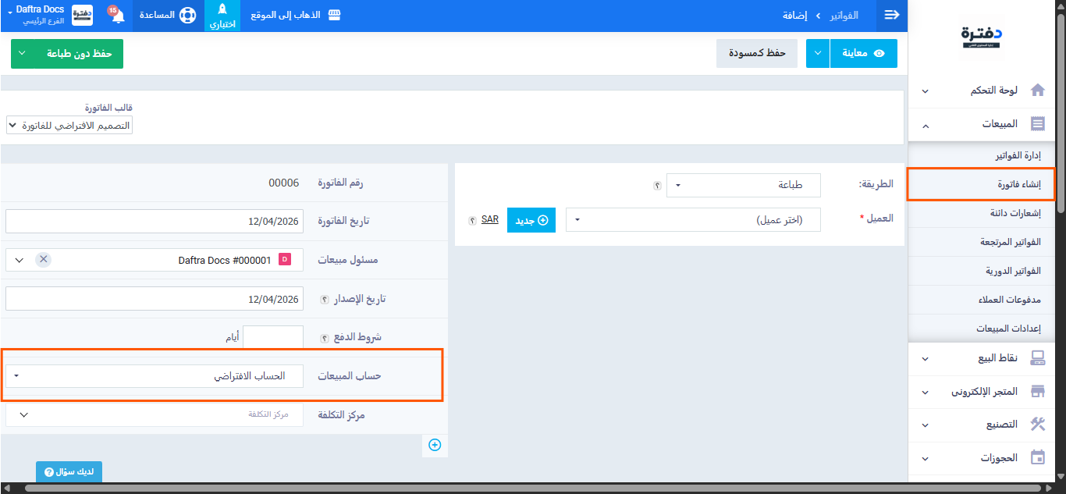
Task: Open the اختر عميل client dropdown
Action: (695, 220)
